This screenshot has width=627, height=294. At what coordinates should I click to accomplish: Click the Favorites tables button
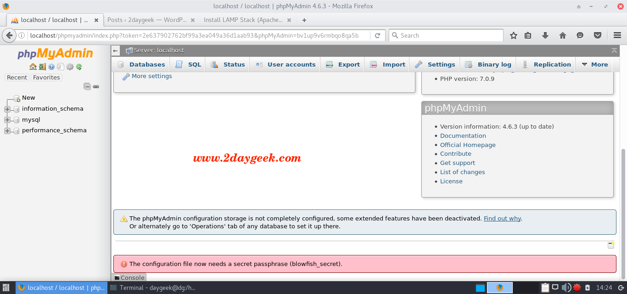point(46,78)
